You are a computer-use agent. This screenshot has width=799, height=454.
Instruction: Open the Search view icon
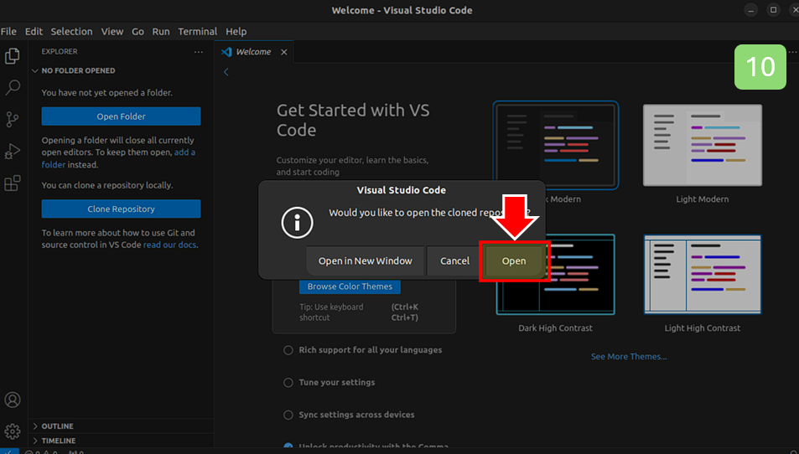(x=13, y=88)
